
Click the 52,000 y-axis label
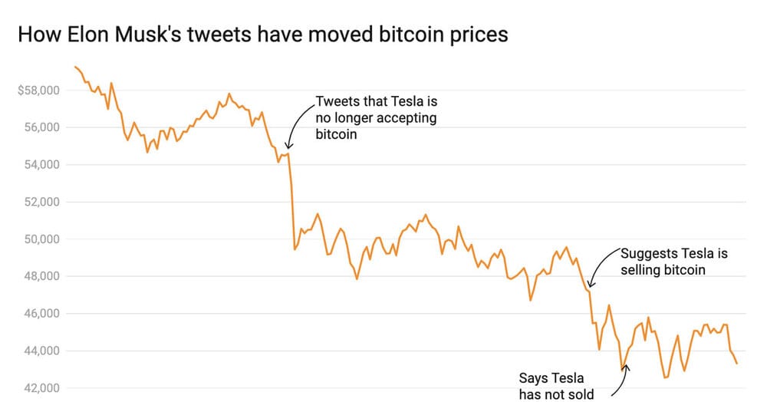tap(42, 202)
